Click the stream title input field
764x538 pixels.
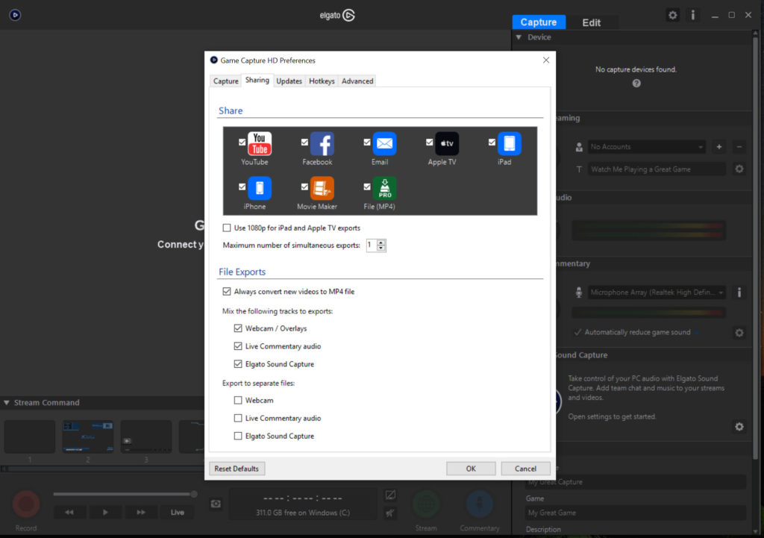[x=657, y=169]
